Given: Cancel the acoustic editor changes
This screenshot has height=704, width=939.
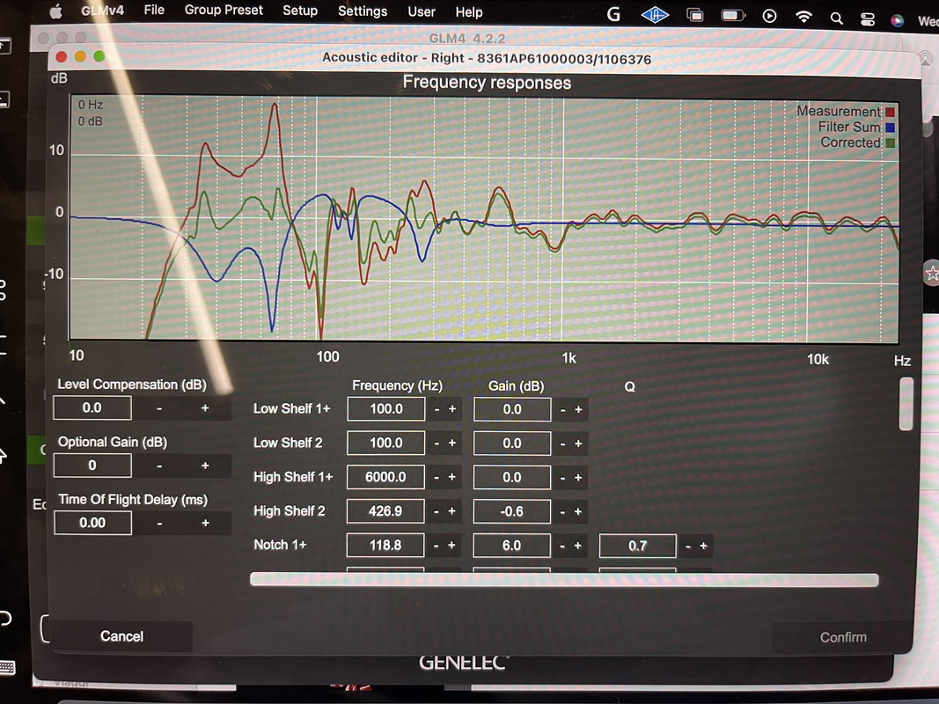Looking at the screenshot, I should 121,635.
